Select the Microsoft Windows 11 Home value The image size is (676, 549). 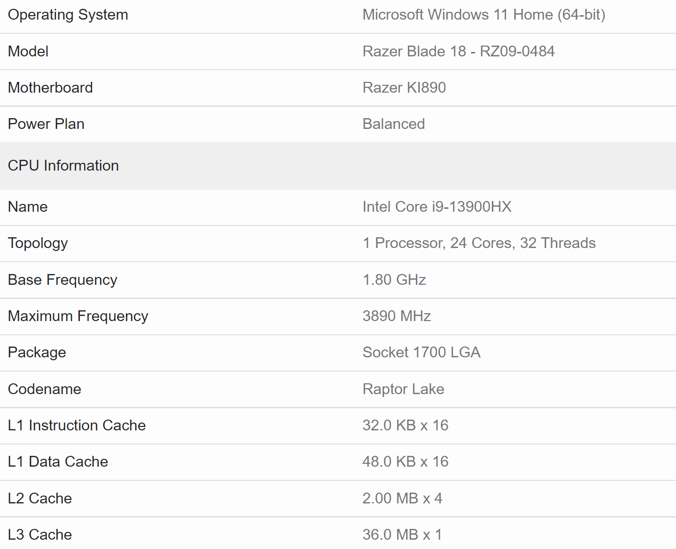[483, 15]
